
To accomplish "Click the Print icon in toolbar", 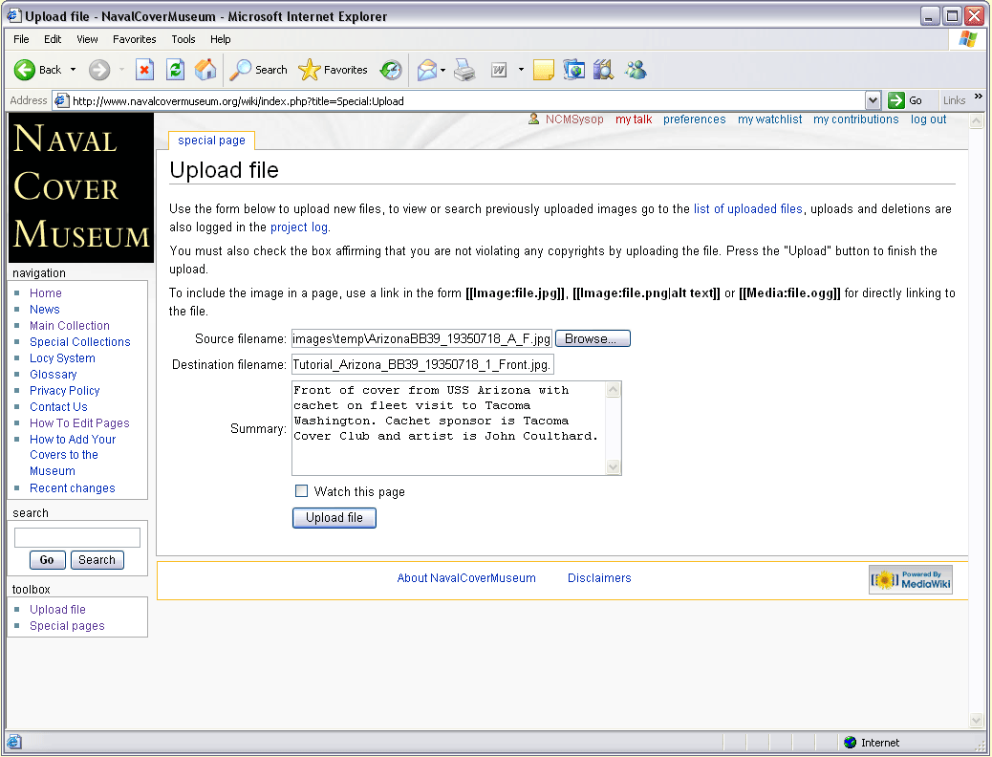I will 464,70.
